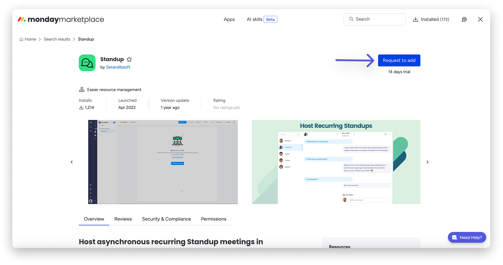Image resolution: width=503 pixels, height=265 pixels.
Task: Switch to the Security & Compliance tab
Action: point(166,219)
